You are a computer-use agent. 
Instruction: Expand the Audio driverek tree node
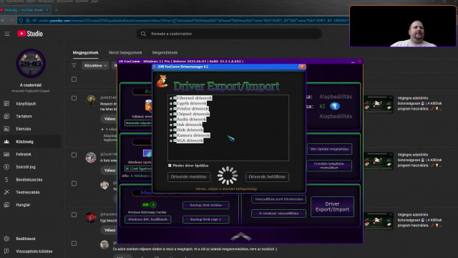[x=171, y=120]
